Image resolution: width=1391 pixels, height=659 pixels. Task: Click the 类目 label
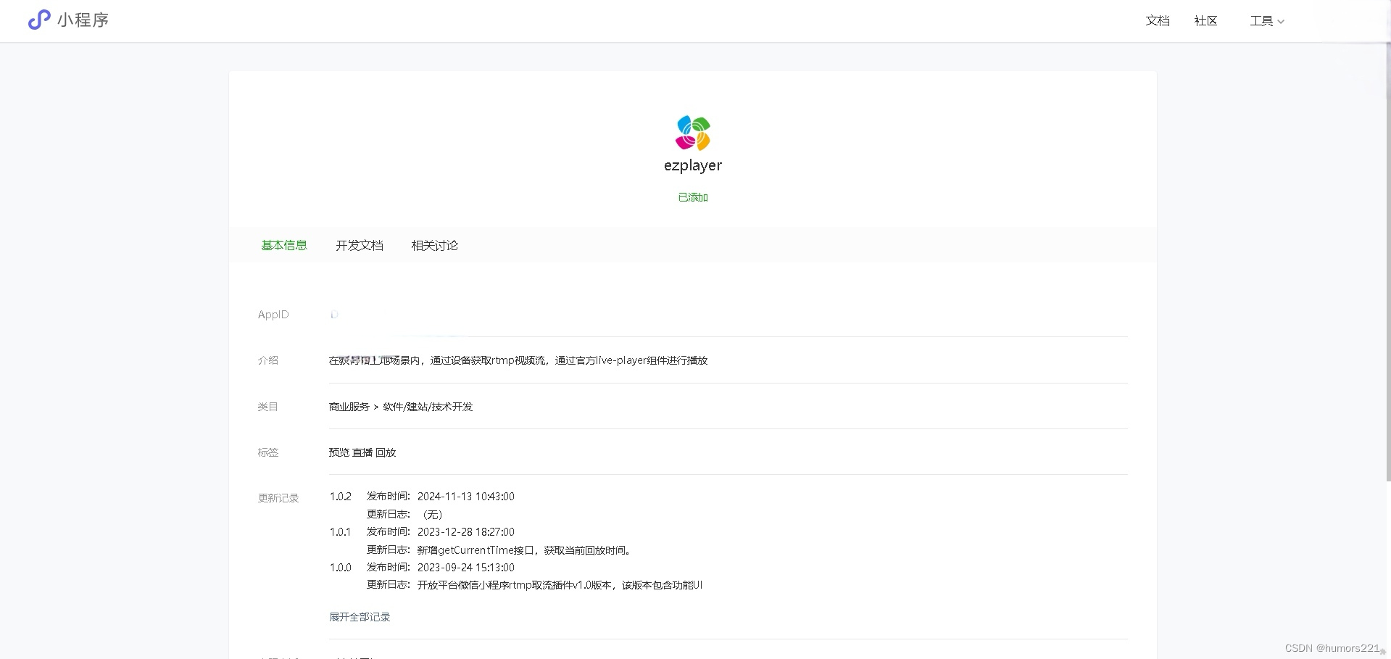267,407
